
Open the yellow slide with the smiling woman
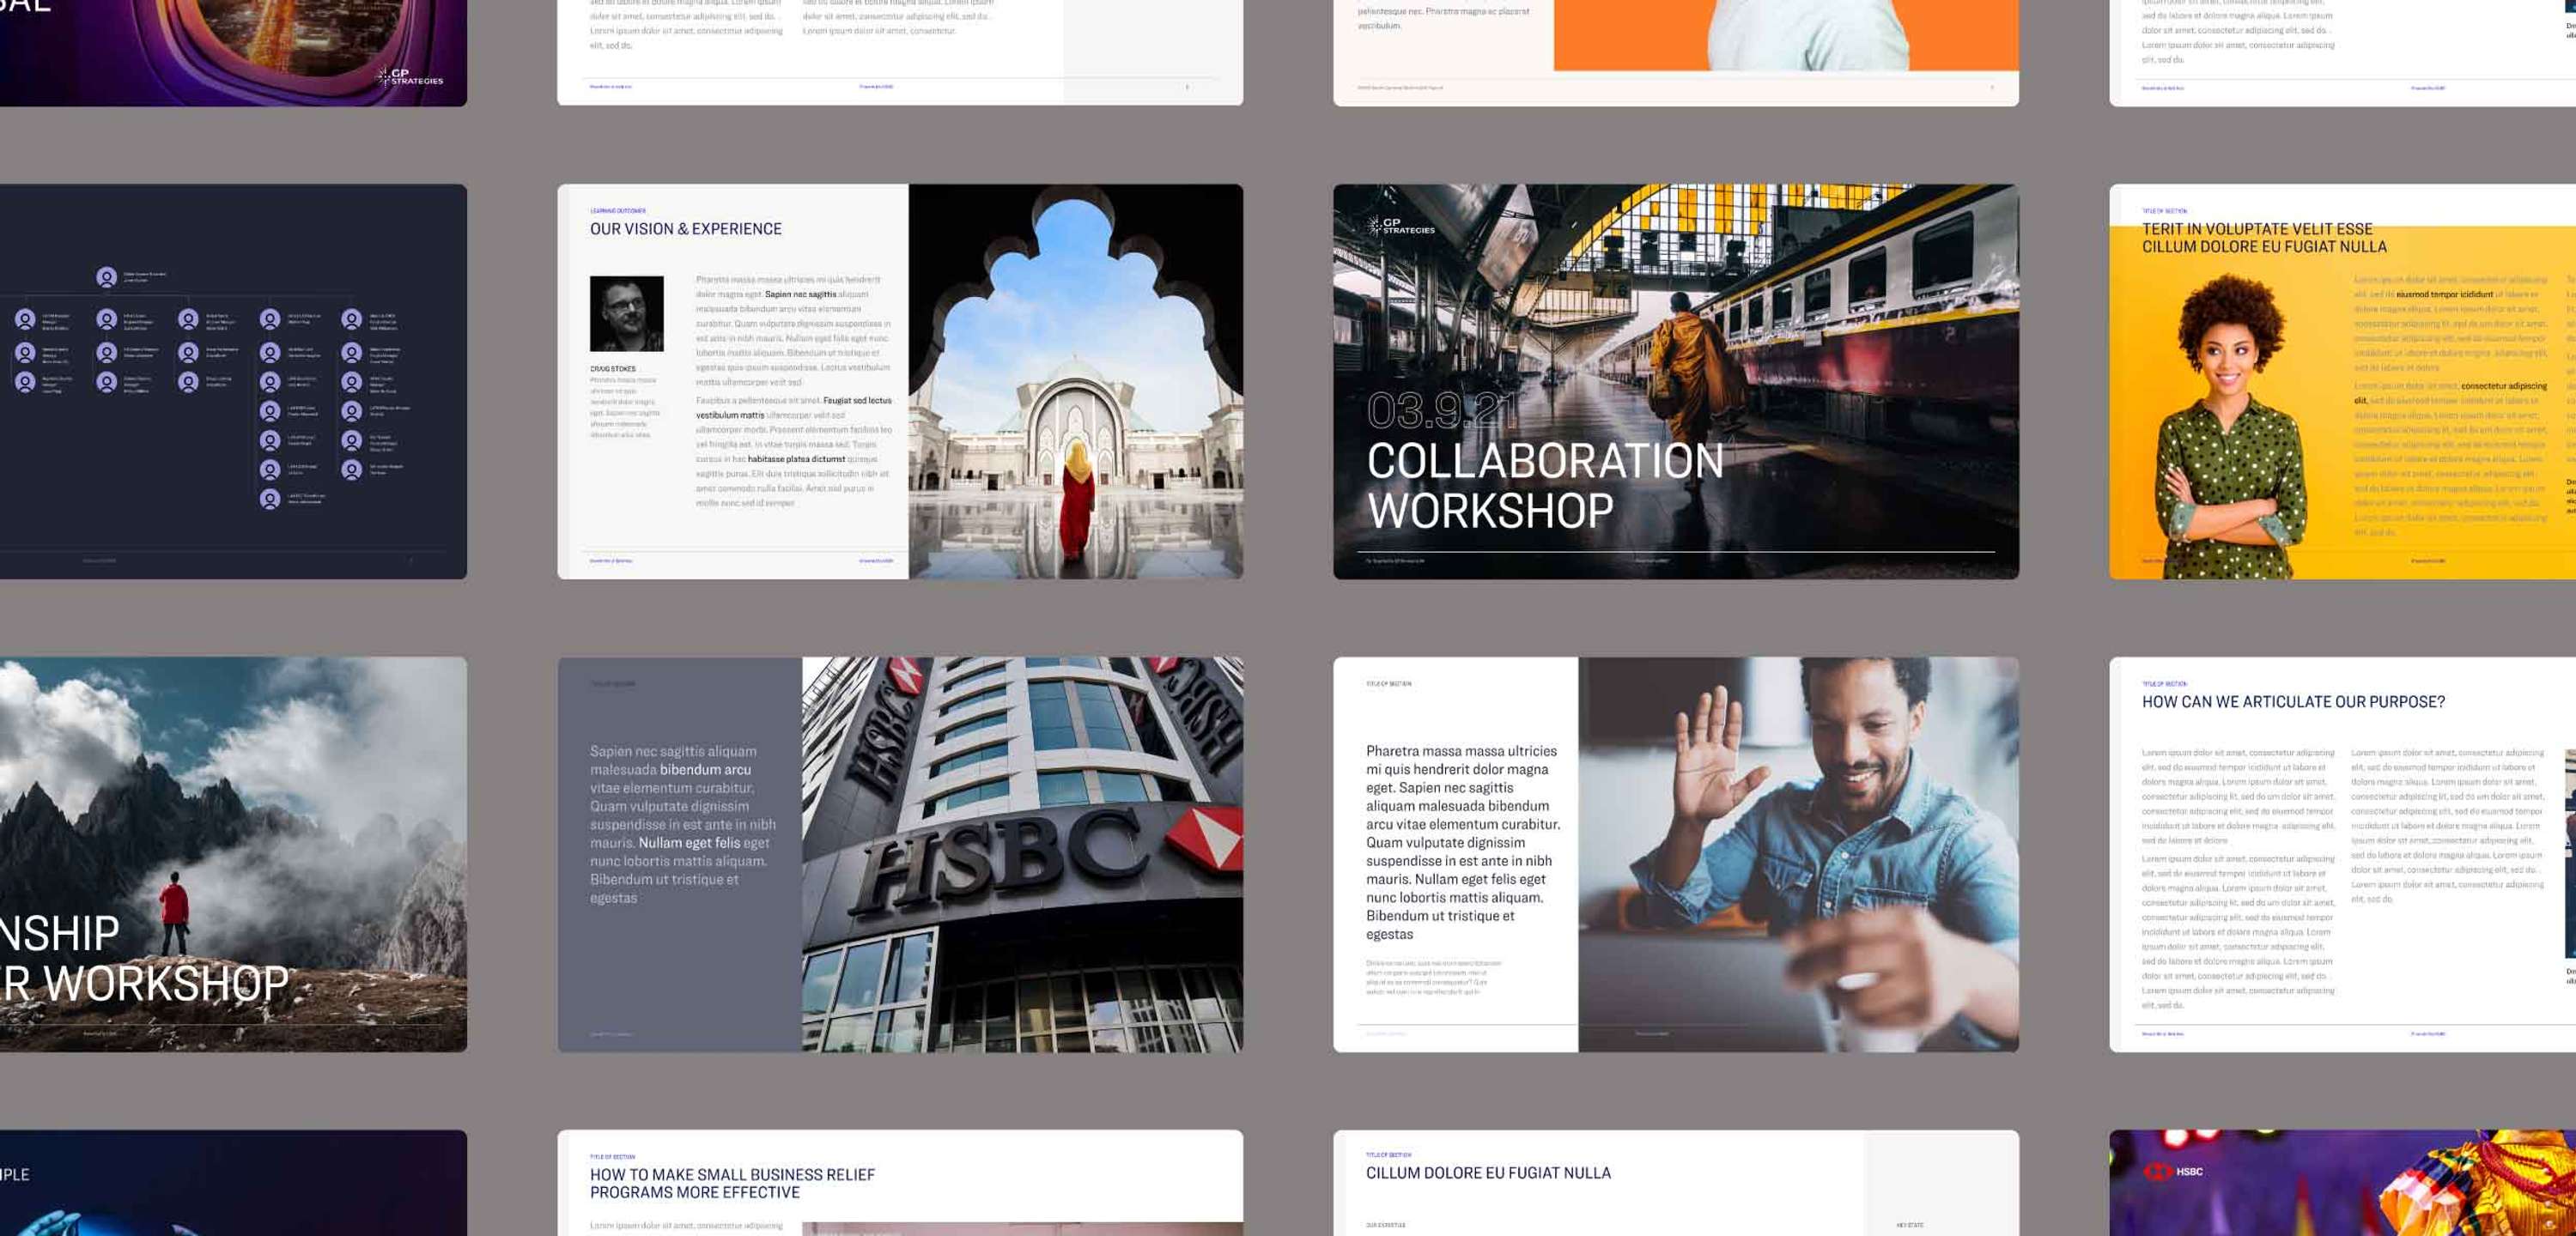[x=2342, y=381]
